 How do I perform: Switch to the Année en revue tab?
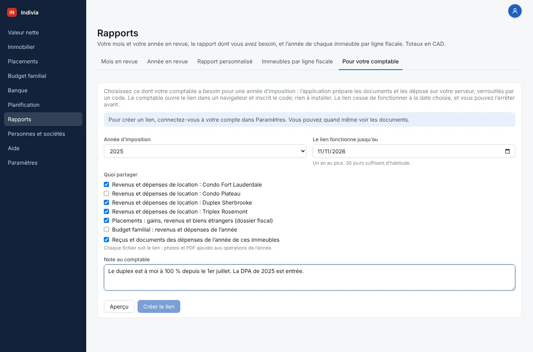pyautogui.click(x=167, y=61)
